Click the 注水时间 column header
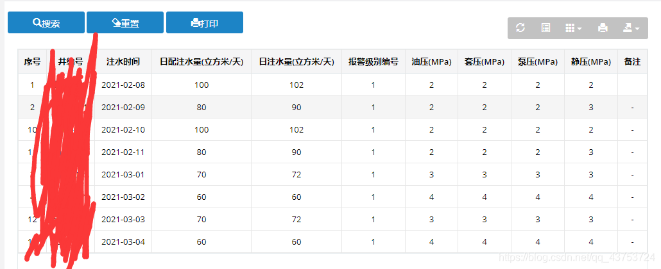 (123, 62)
